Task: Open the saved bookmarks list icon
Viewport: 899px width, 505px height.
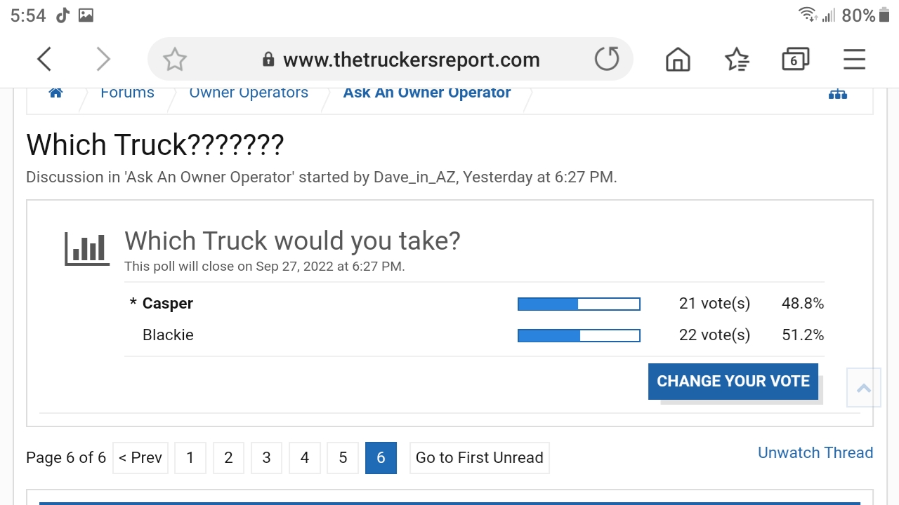Action: pyautogui.click(x=737, y=60)
